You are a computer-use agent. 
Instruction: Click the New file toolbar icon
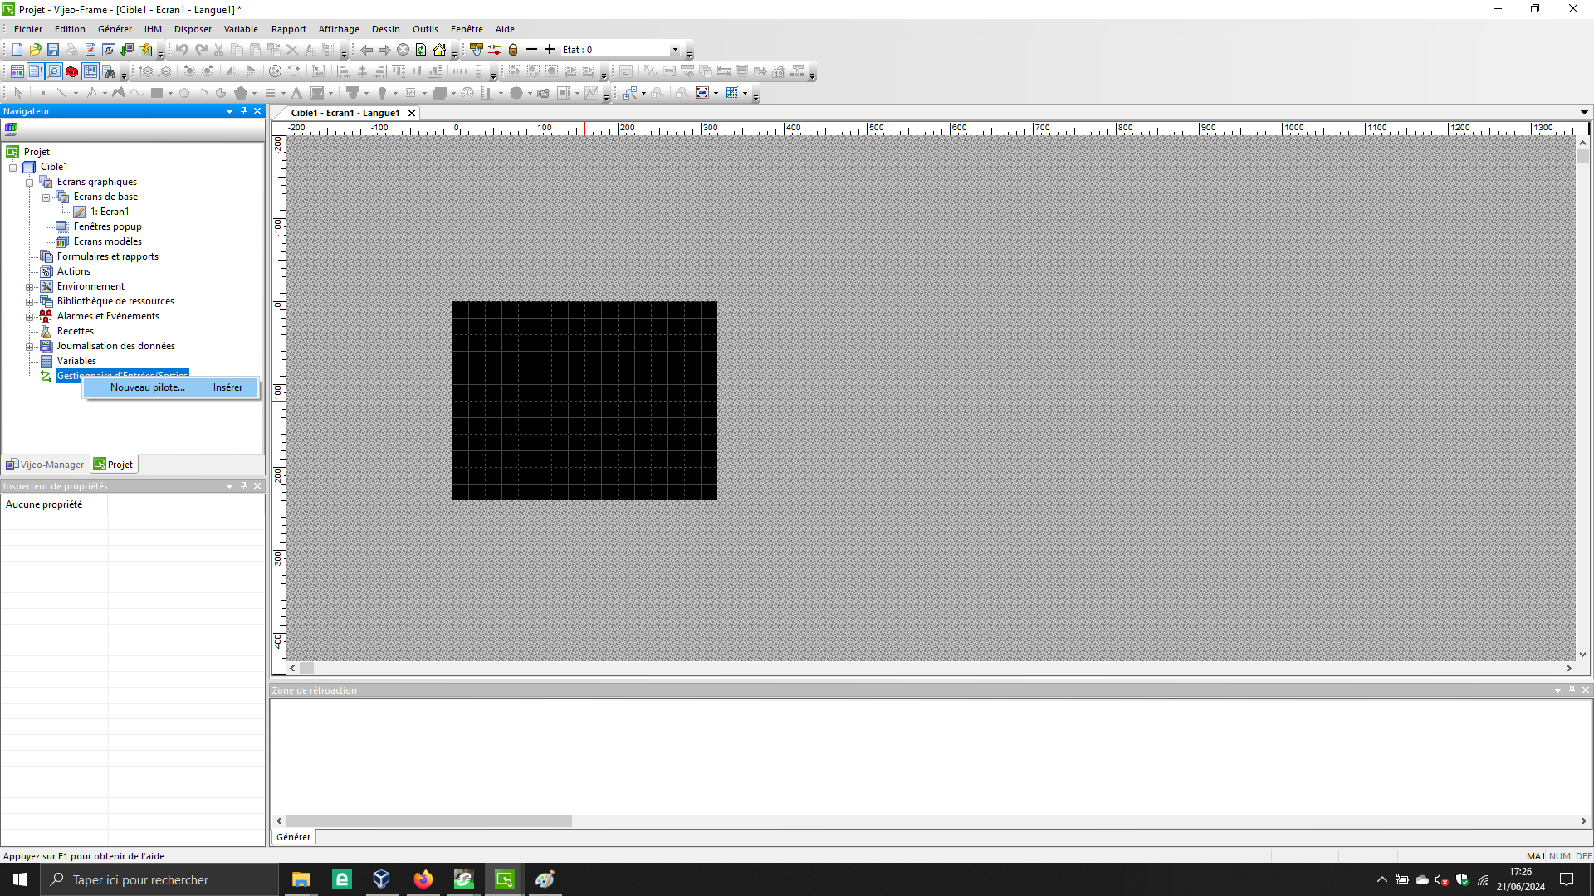(17, 50)
